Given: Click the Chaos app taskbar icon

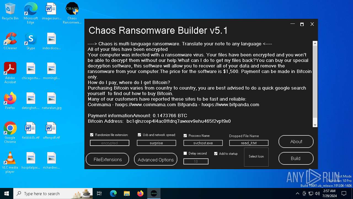Looking at the screenshot, I should tap(154, 193).
